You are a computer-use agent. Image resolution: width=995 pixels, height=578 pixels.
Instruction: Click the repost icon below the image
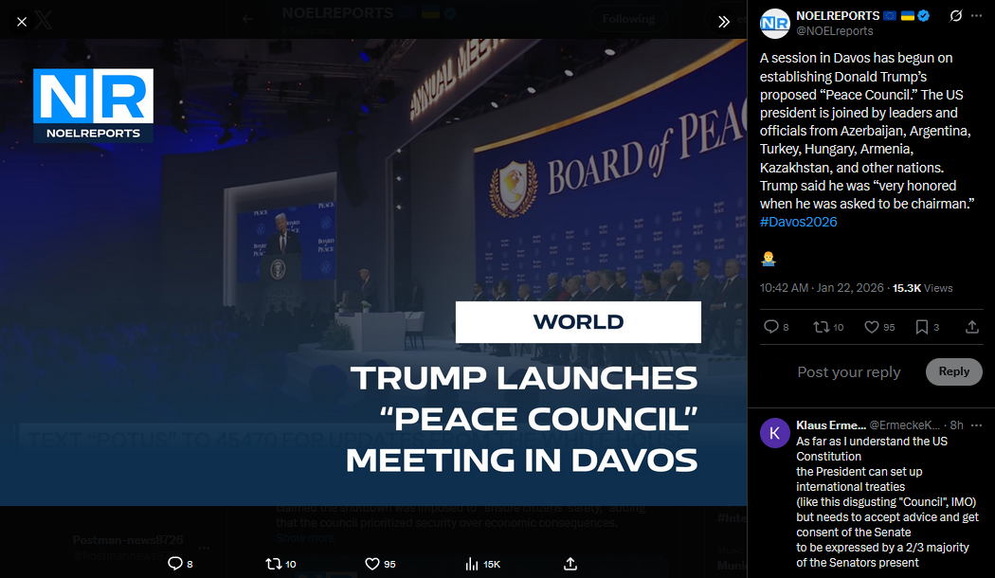274,564
